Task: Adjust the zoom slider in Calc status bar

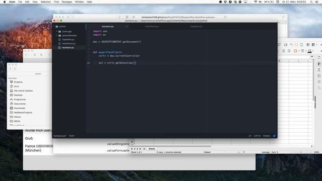Action: [x=301, y=152]
